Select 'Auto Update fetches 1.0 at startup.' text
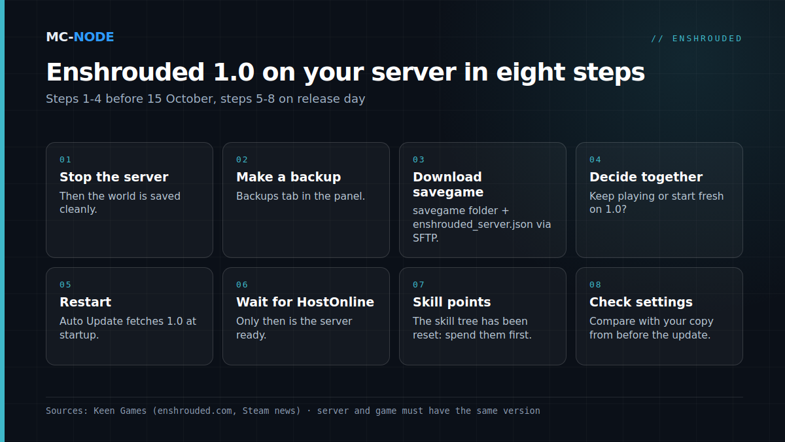The image size is (785, 442). [128, 327]
